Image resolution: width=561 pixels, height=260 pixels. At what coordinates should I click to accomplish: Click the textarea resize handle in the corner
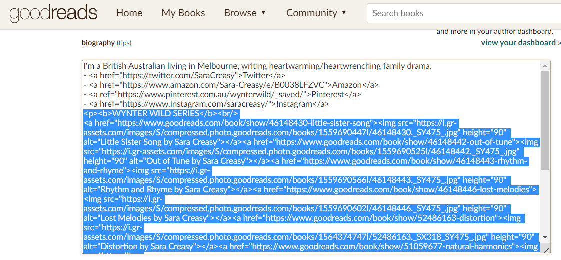point(546,250)
